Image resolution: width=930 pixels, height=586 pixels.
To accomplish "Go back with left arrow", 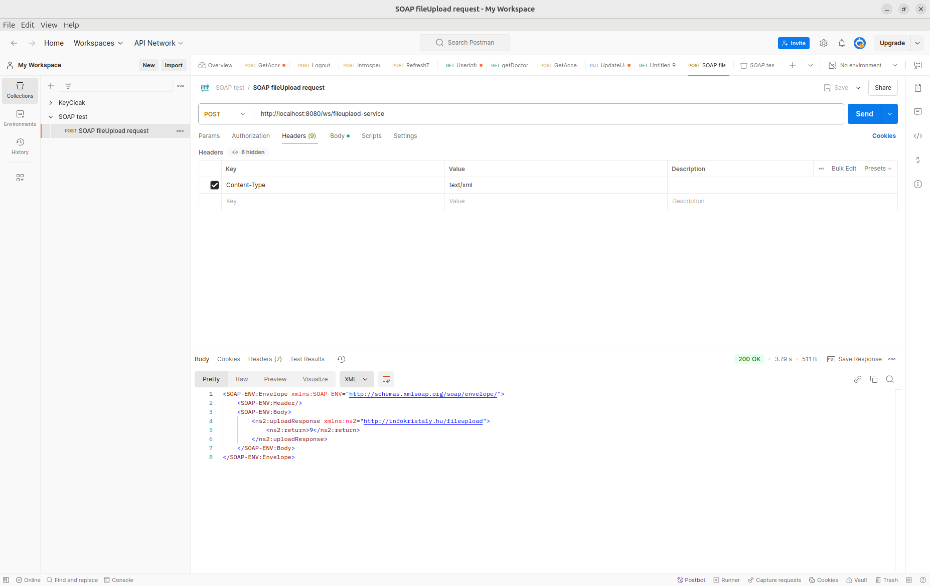I will (14, 43).
